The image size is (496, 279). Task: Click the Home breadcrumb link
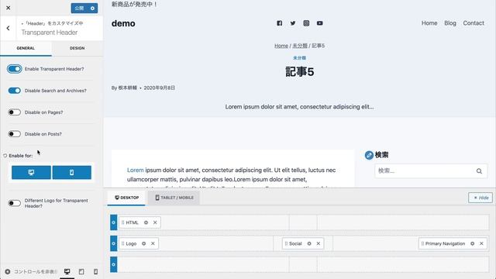click(281, 46)
